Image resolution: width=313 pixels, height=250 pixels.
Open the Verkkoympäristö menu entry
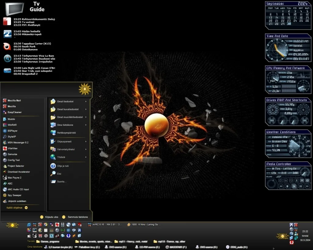click(66, 133)
